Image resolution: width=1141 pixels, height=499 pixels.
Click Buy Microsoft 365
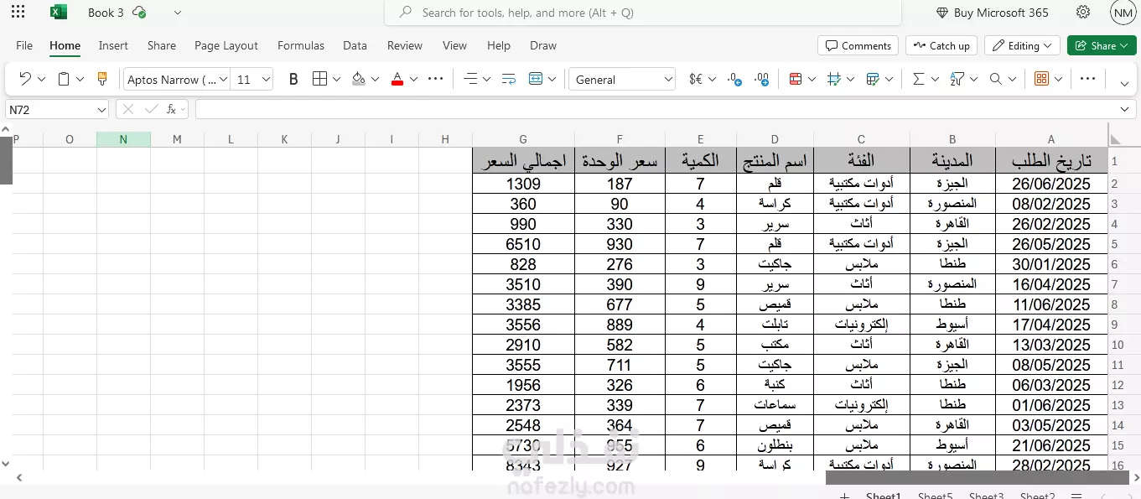point(992,13)
